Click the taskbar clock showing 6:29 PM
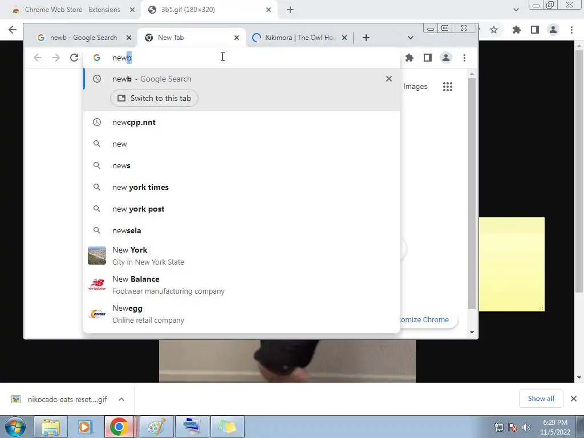Screen dimensions: 584x438 point(555,427)
